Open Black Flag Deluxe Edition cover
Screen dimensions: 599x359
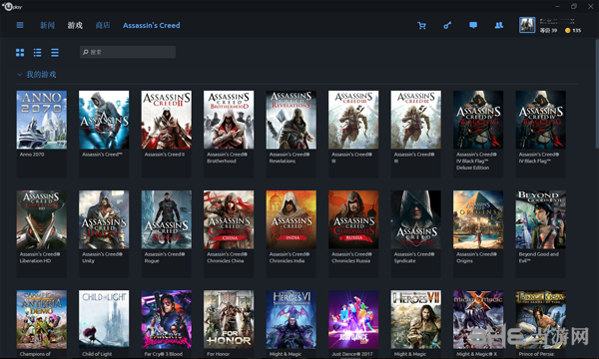(x=478, y=120)
